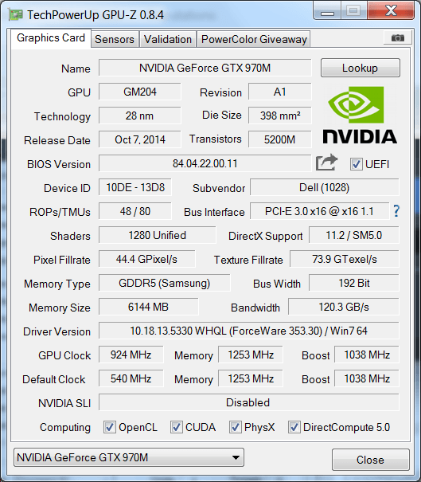
Task: Click the Driver Version field
Action: coord(249,331)
